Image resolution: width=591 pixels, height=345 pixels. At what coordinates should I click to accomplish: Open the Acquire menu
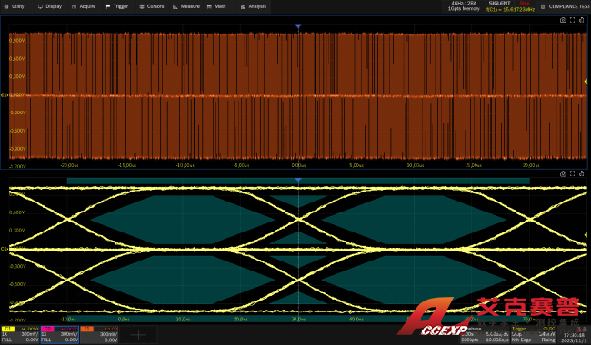click(84, 6)
